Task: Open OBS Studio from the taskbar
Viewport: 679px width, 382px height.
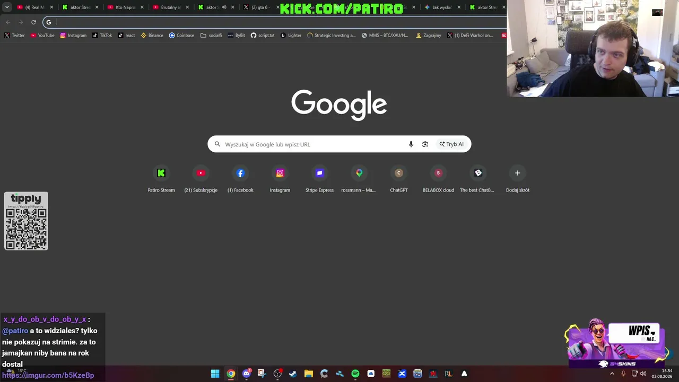Action: coord(277,374)
